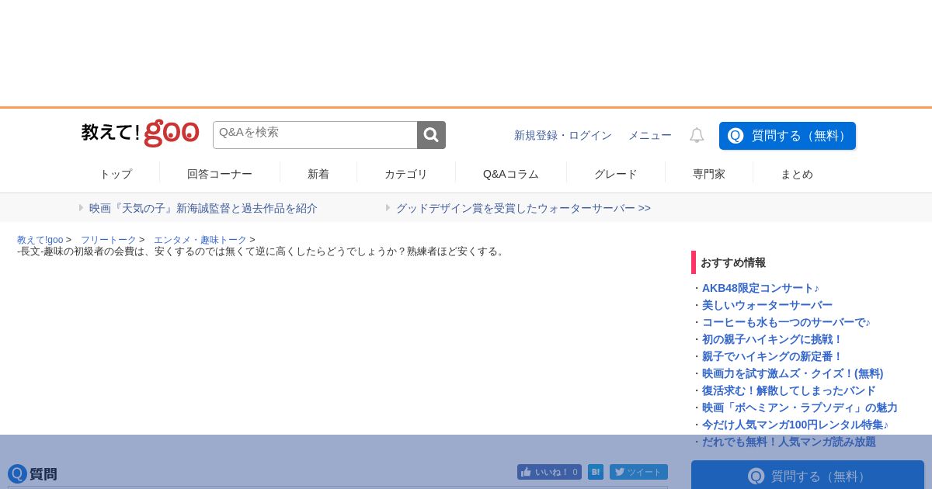Click the blue Q 質問 heading icon
Image resolution: width=932 pixels, height=489 pixels.
[17, 473]
